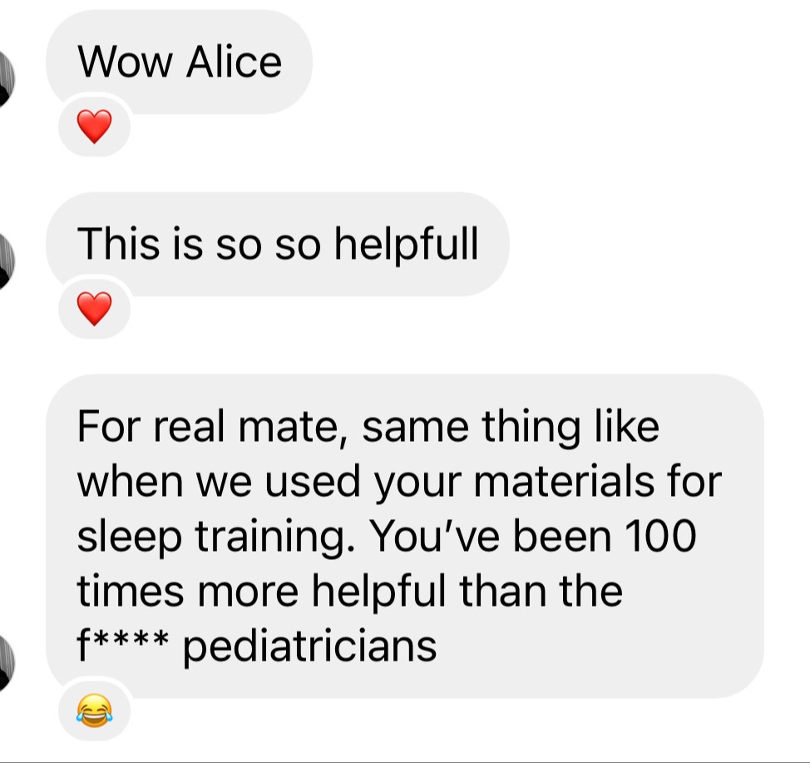The image size is (810, 763).
Task: Click the sender avatar beside "Wow Alice"
Action: pos(6,78)
